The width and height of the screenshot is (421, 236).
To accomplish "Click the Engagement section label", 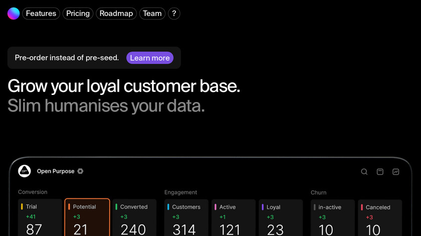I will click(180, 192).
